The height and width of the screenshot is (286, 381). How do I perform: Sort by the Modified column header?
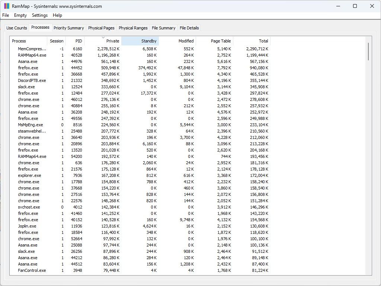(177, 41)
